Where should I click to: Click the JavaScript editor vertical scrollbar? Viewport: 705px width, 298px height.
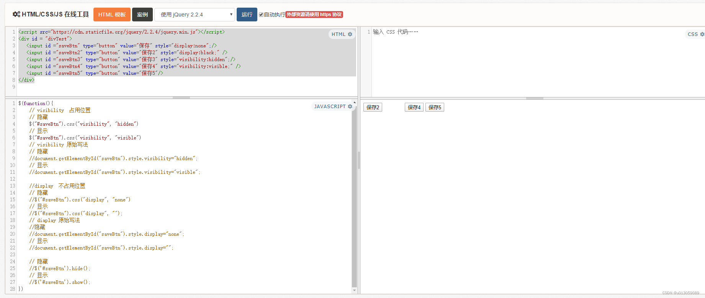[x=354, y=197]
